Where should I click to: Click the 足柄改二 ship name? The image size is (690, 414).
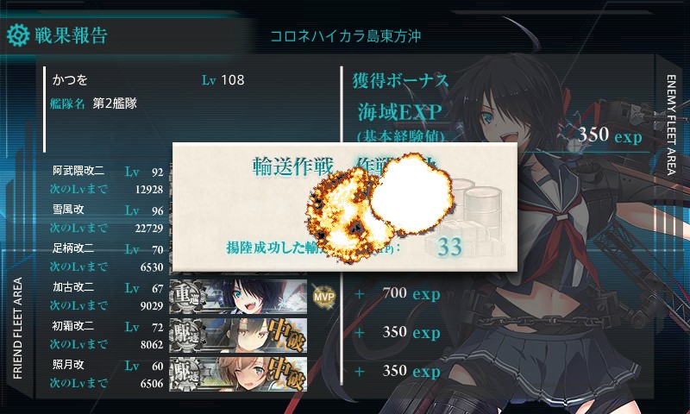coord(73,248)
